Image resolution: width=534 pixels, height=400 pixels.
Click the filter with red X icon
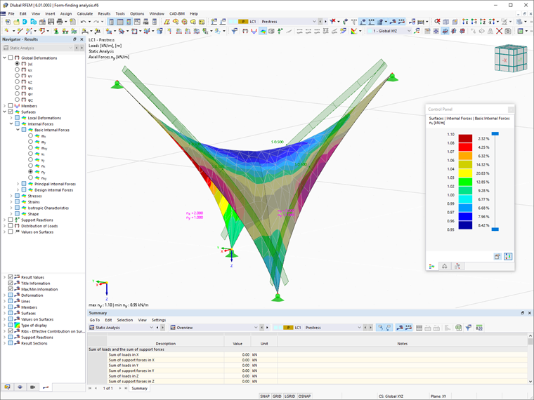pyautogui.click(x=333, y=22)
